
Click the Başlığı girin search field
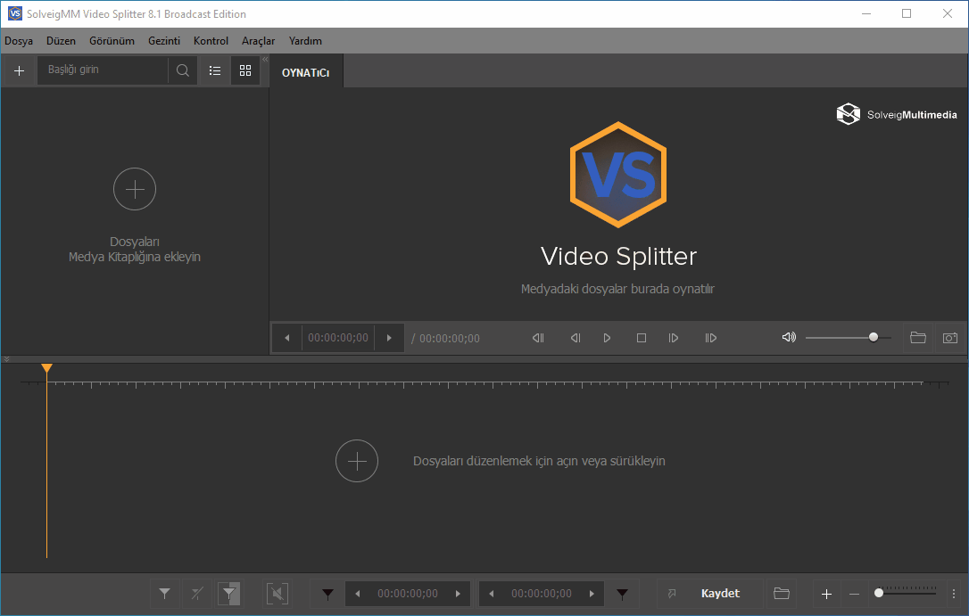coord(103,70)
